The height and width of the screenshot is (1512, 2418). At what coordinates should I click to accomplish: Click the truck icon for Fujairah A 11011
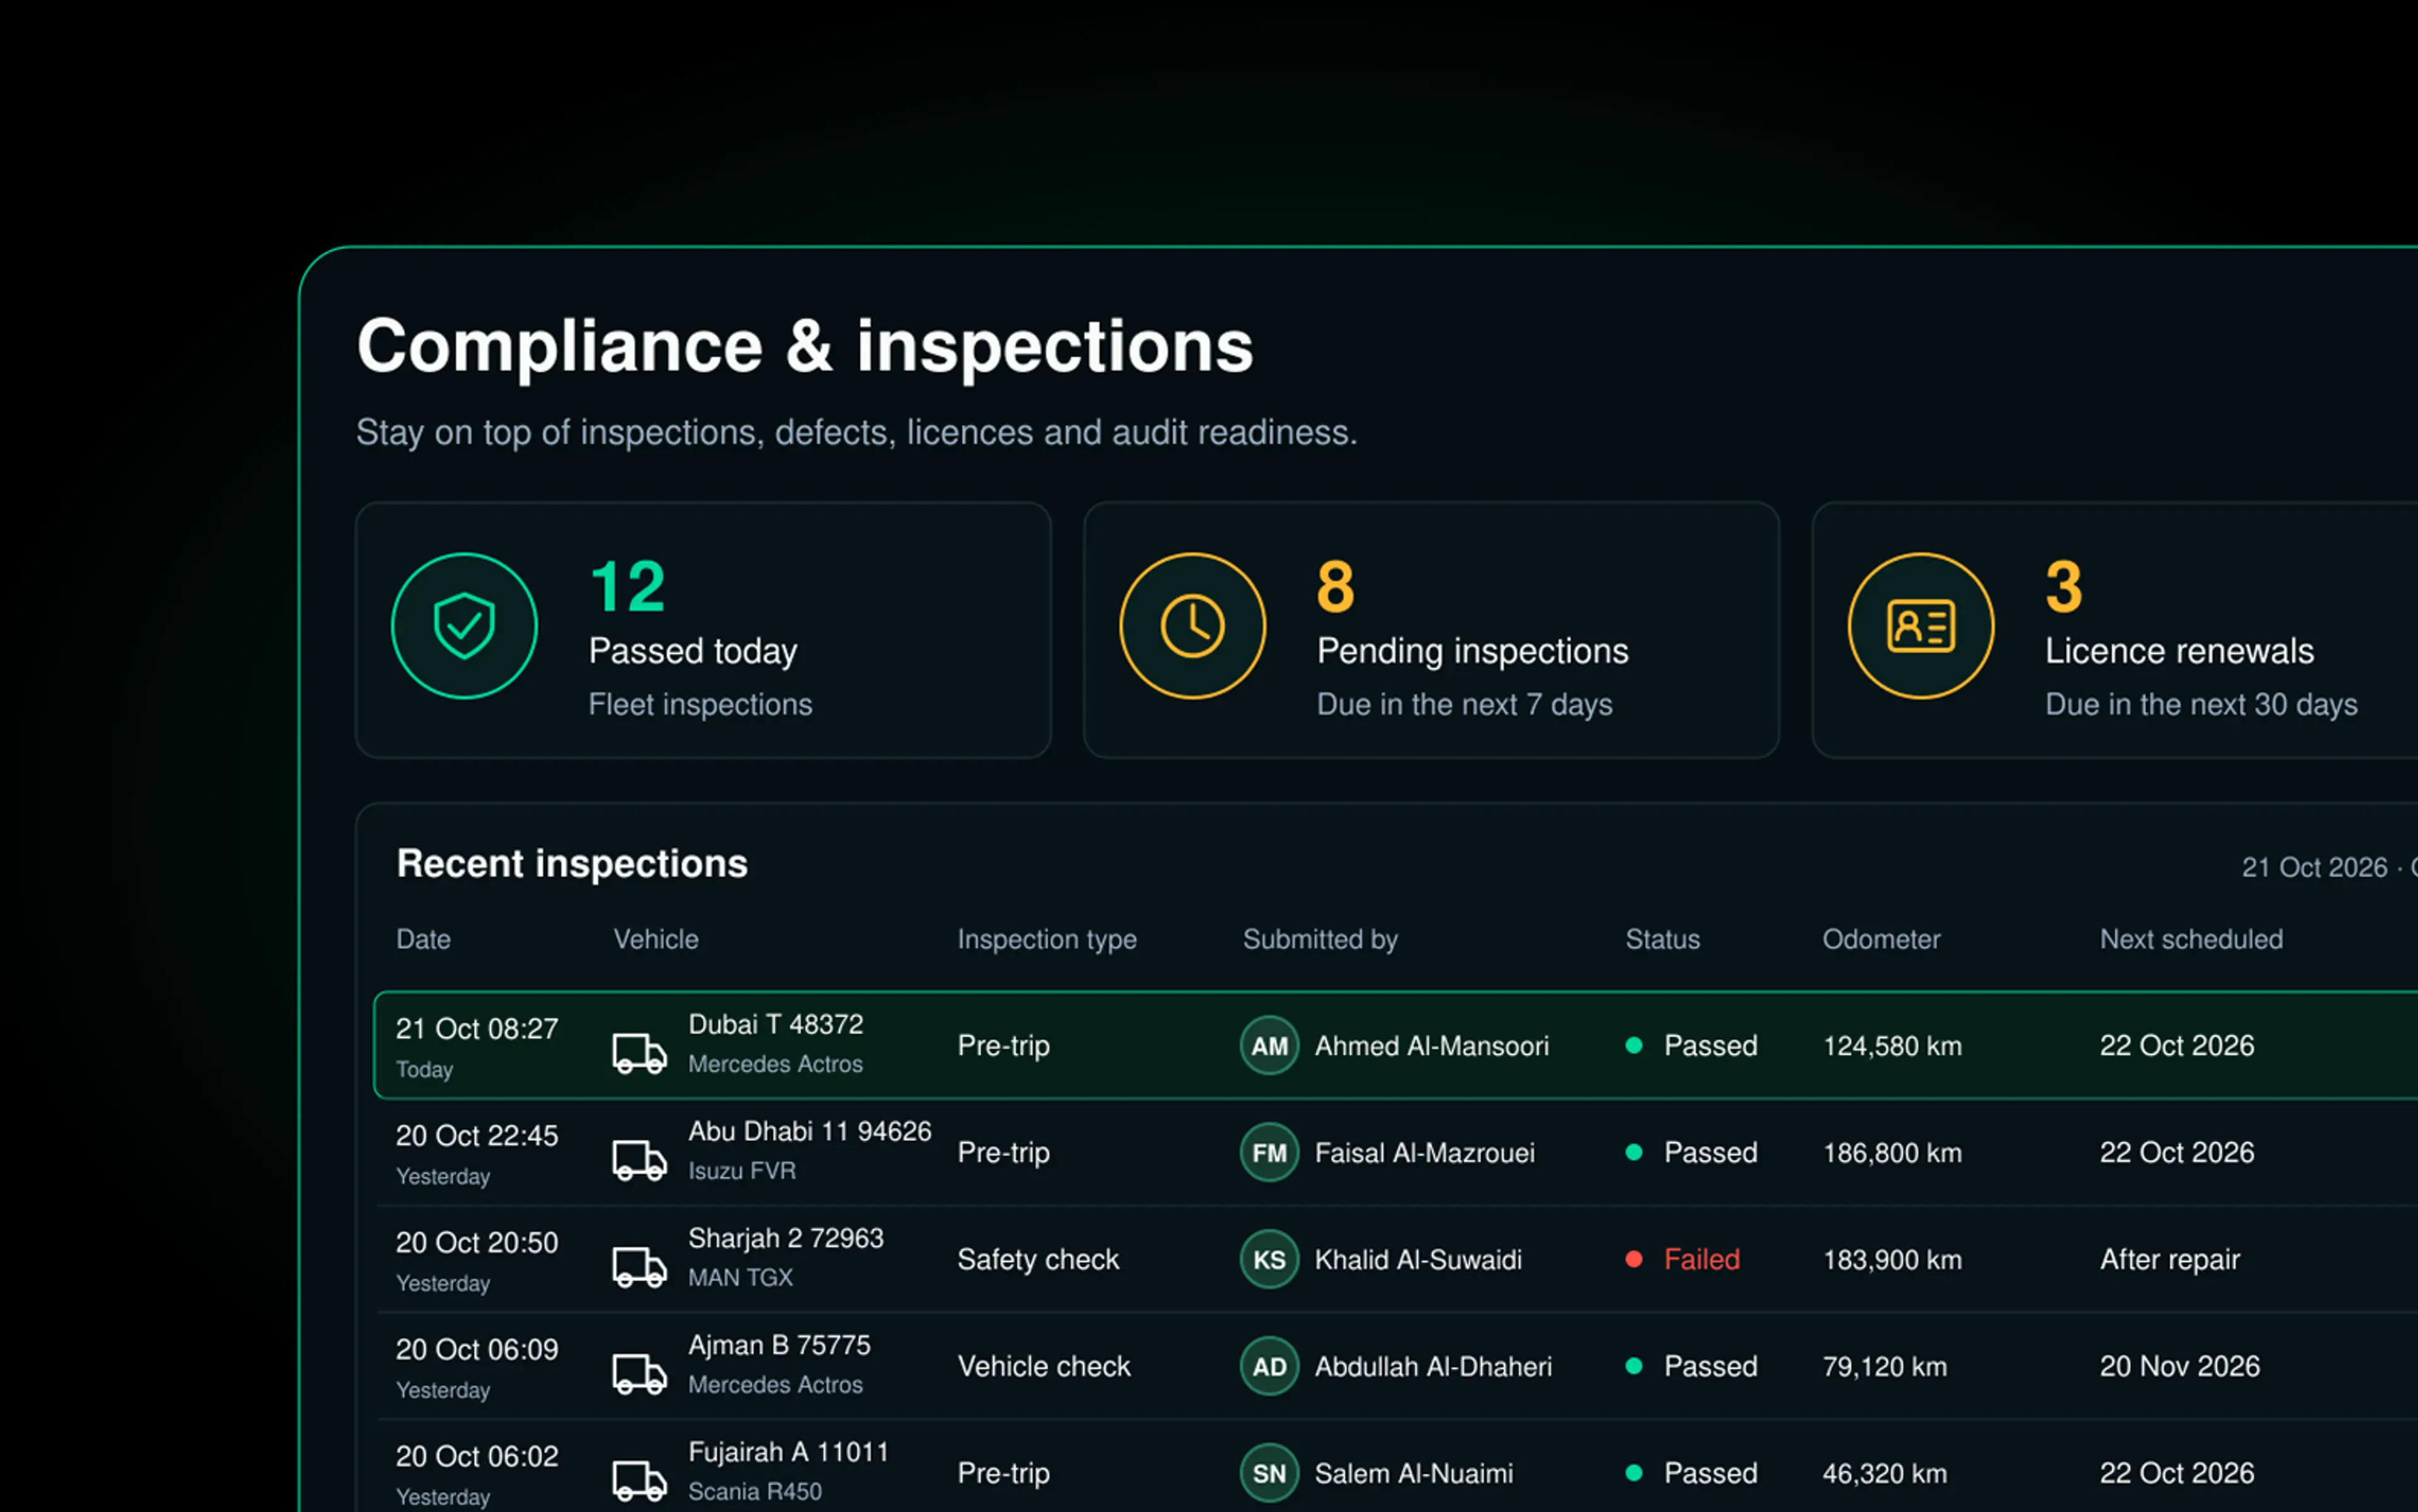pos(639,1481)
